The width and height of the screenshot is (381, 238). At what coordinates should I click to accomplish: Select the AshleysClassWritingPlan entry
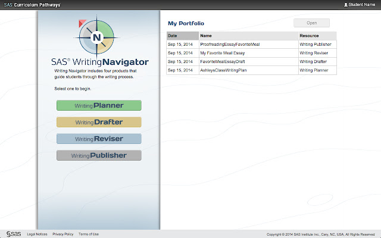tap(223, 70)
